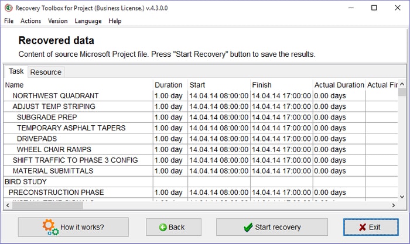Open the Help menu
Viewport: 410px width, 244px height.
click(x=115, y=21)
